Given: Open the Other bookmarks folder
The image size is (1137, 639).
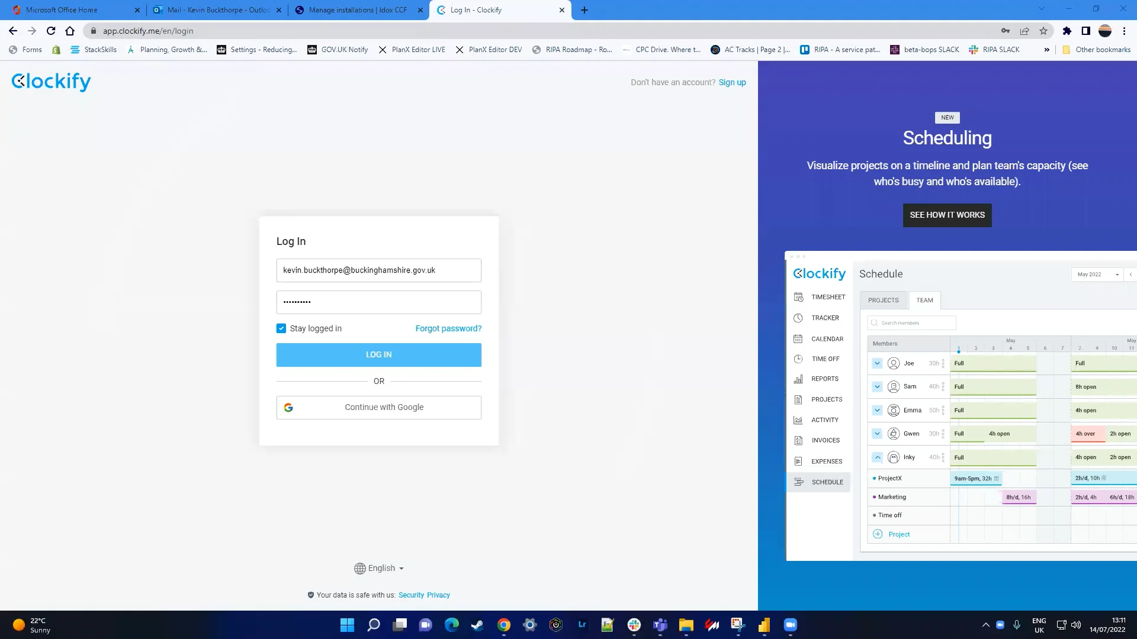Looking at the screenshot, I should [x=1096, y=50].
